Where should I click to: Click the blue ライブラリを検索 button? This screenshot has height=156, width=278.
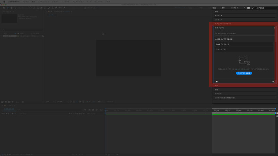tap(244, 73)
